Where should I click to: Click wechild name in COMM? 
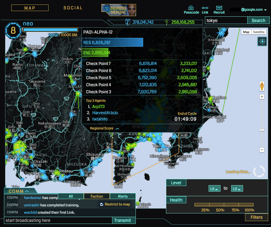tap(30, 213)
